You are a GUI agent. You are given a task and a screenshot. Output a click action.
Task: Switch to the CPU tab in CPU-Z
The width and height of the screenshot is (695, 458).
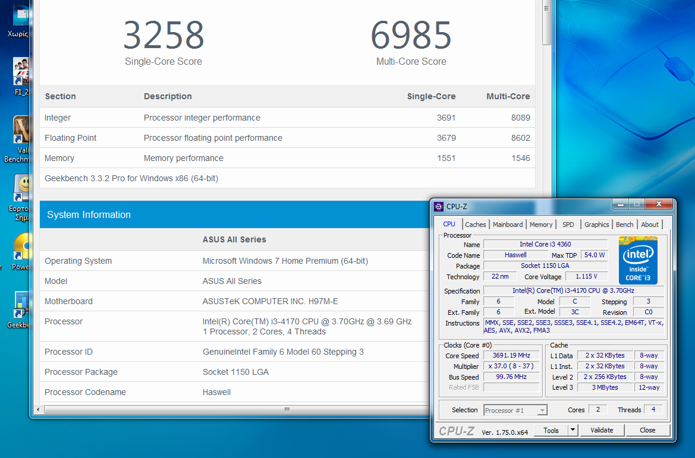(449, 224)
